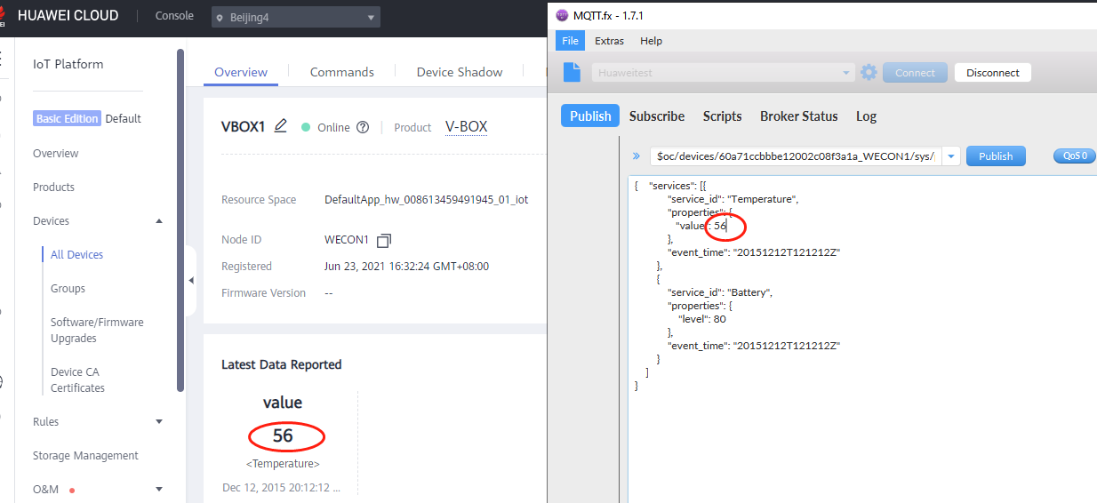The height and width of the screenshot is (503, 1097).
Task: Click the Disconnect button
Action: click(992, 73)
